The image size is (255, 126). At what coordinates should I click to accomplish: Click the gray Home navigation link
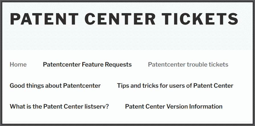pos(18,65)
